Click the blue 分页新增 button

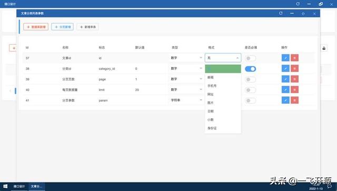pyautogui.click(x=63, y=27)
